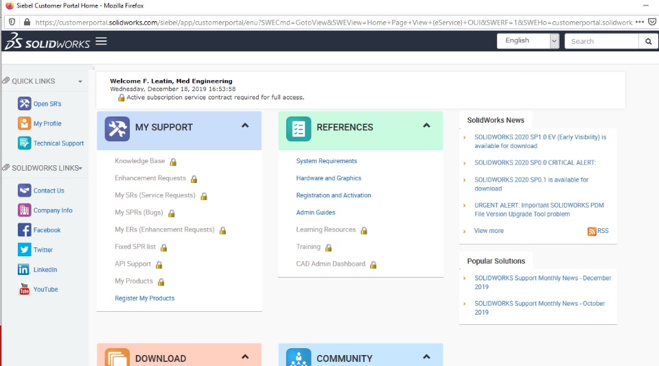Image resolution: width=659 pixels, height=366 pixels.
Task: Open SOLIDWORKS 2020 SP0.0 CRITICAL ALERT link
Action: pyautogui.click(x=535, y=163)
